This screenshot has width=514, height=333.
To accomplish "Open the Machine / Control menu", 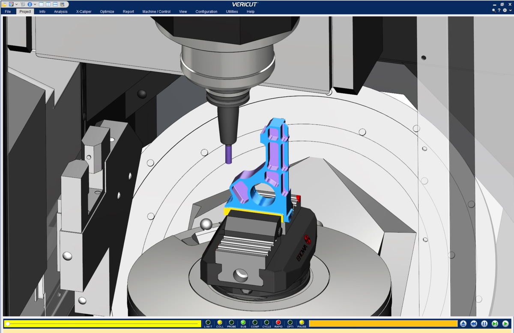I will 156,12.
